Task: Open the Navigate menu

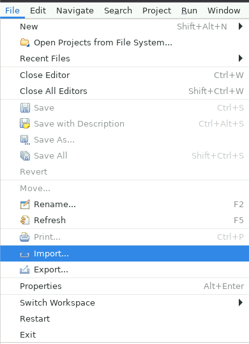Action: [x=75, y=10]
